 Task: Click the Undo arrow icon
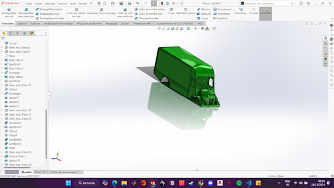(x=138, y=3)
